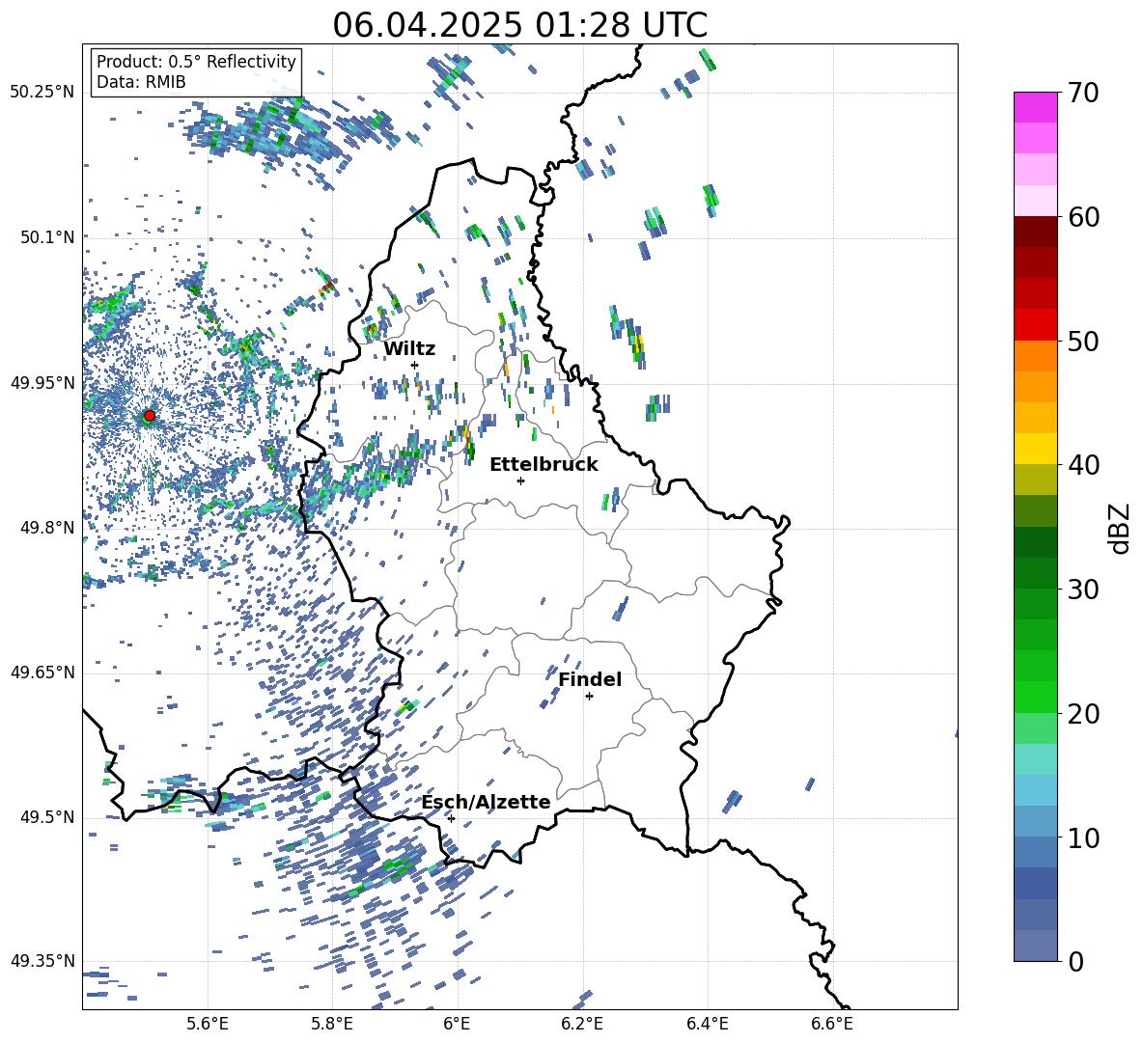Click the 6°E longitude label

457,1024
